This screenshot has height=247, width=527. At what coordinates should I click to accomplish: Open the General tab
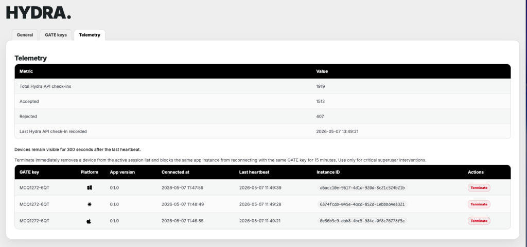(x=25, y=35)
